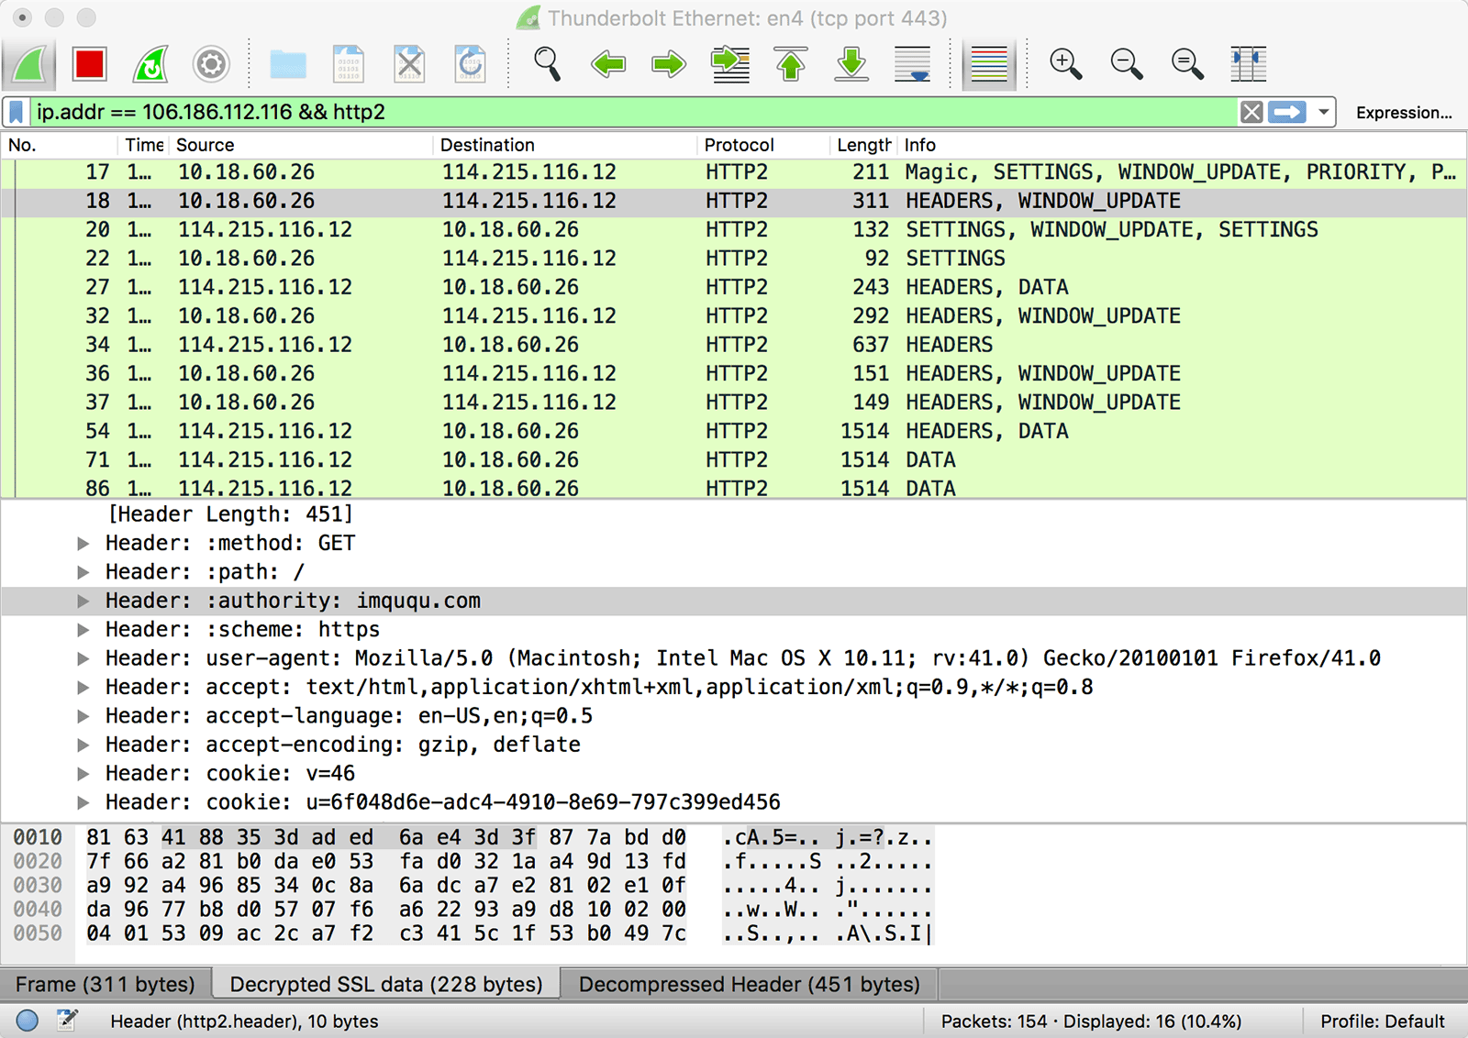1468x1038 pixels.
Task: Expand the cookie: u=6f048d6e header
Action: pyautogui.click(x=83, y=802)
